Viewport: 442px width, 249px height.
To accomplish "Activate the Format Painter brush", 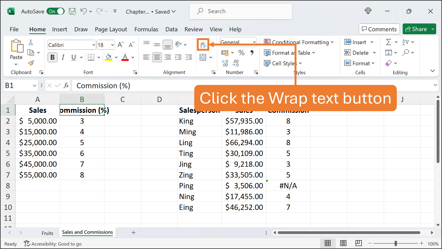I will pos(31,63).
